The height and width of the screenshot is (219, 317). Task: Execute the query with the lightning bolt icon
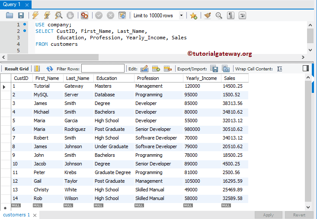tap(35, 16)
